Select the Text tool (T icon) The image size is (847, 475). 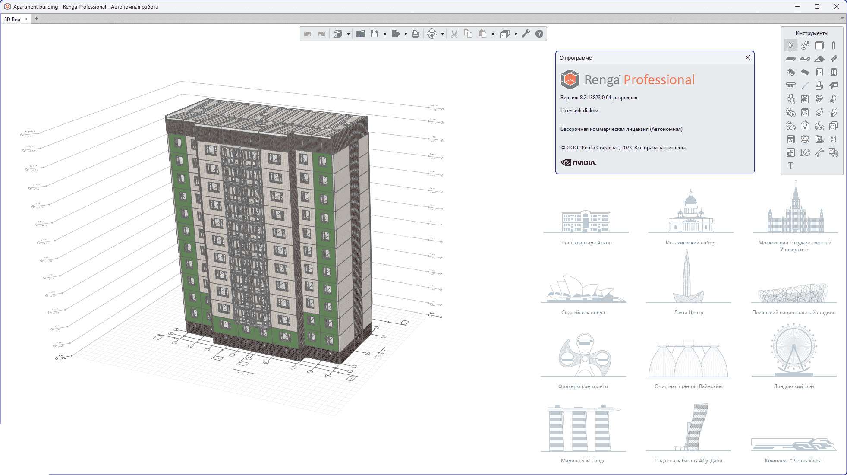pyautogui.click(x=790, y=166)
